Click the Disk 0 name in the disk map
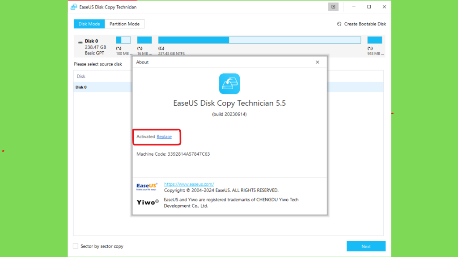 point(91,41)
